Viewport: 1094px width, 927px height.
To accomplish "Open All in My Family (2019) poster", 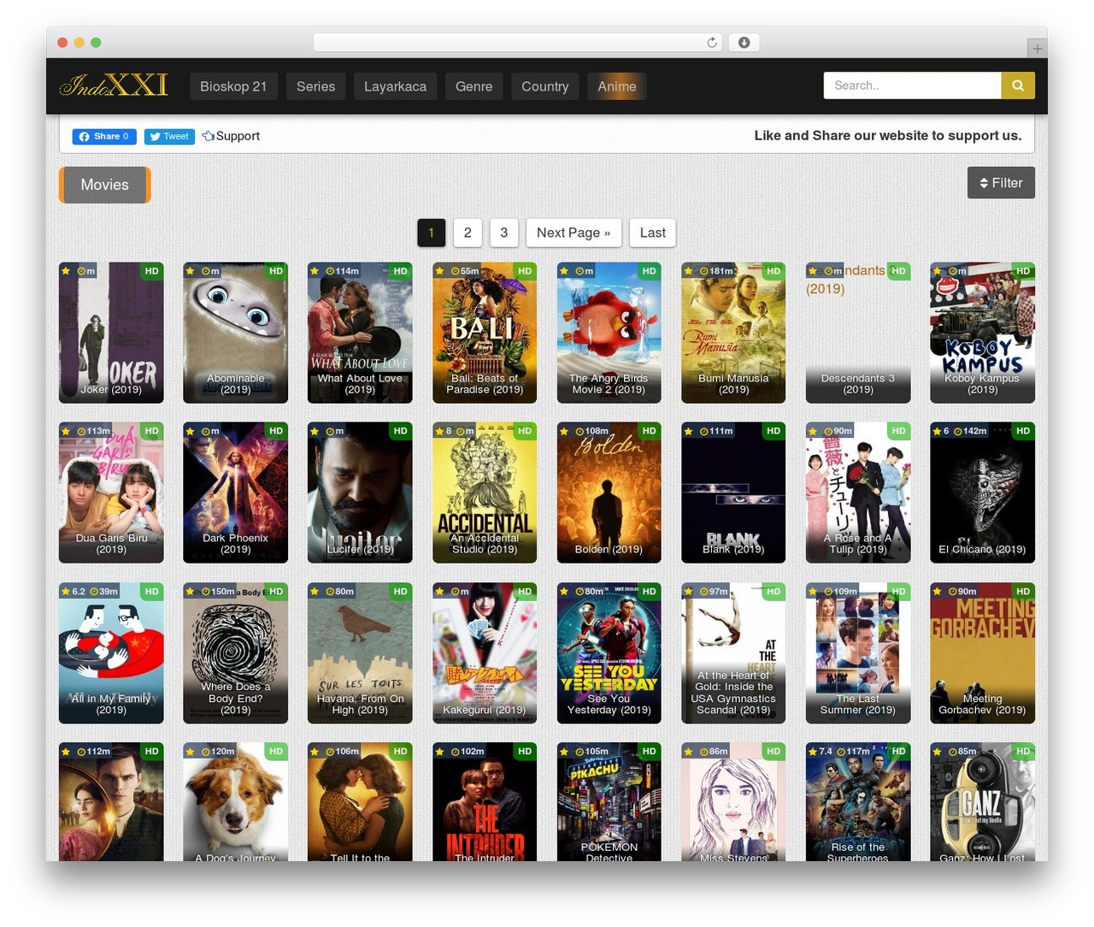I will tap(111, 653).
